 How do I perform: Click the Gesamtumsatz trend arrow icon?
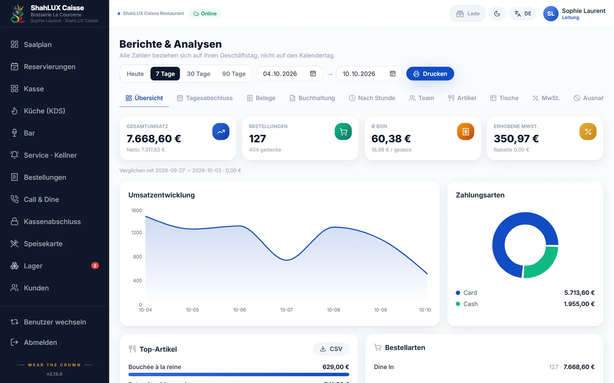(x=221, y=132)
